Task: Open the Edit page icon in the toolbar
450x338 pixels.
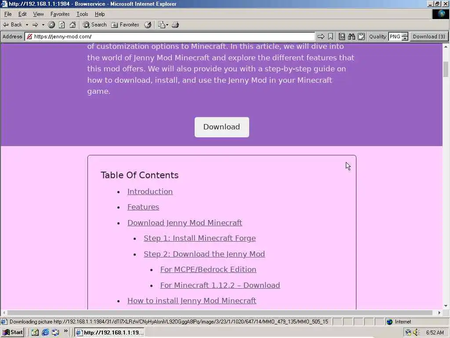Action: pyautogui.click(x=162, y=25)
